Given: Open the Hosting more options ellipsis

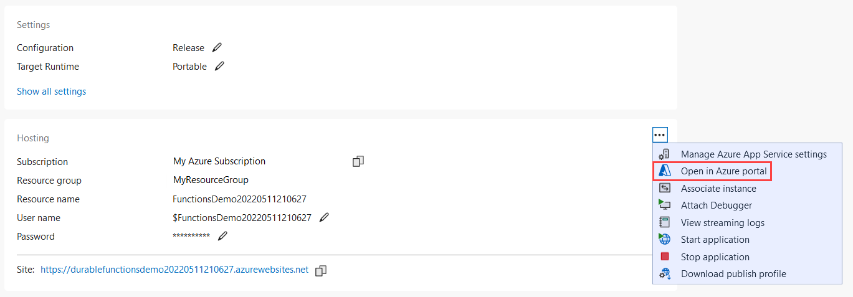Looking at the screenshot, I should click(x=660, y=134).
